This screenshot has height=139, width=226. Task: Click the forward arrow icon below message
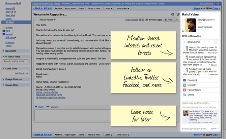tap(48, 107)
